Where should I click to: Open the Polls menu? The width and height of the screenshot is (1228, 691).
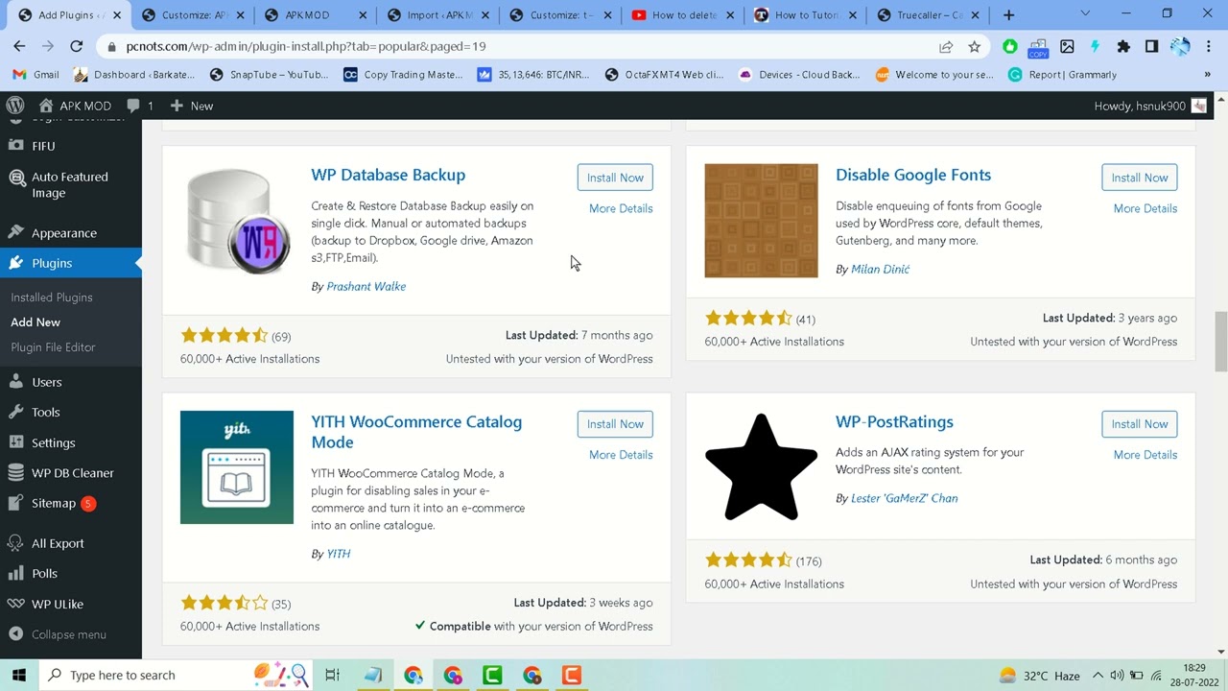click(x=71, y=573)
